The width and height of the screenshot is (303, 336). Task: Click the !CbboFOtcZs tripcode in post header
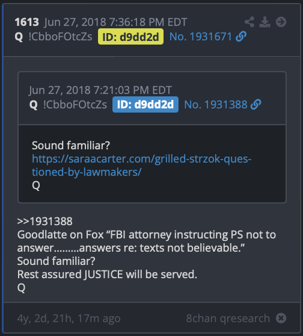click(60, 37)
